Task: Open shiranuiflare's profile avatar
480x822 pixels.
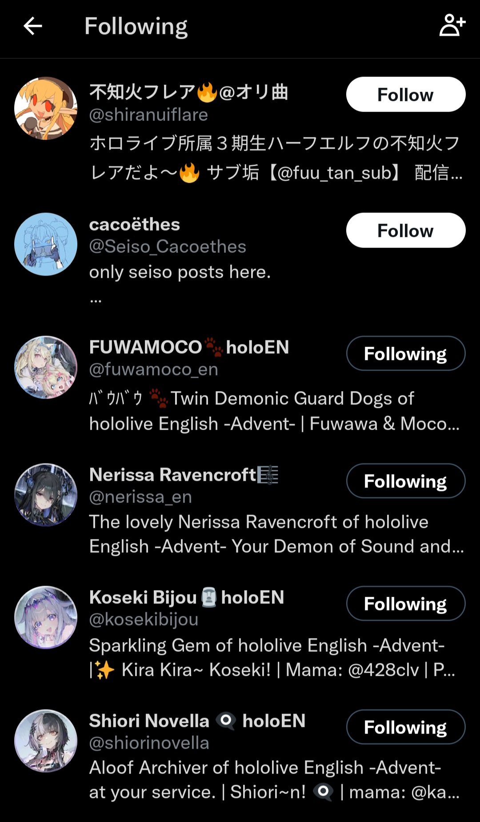Action: pyautogui.click(x=46, y=108)
